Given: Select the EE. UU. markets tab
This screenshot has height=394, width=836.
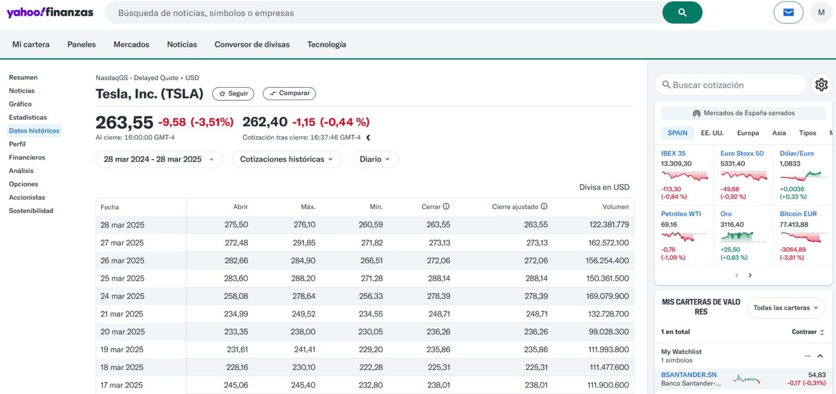Looking at the screenshot, I should coord(712,133).
